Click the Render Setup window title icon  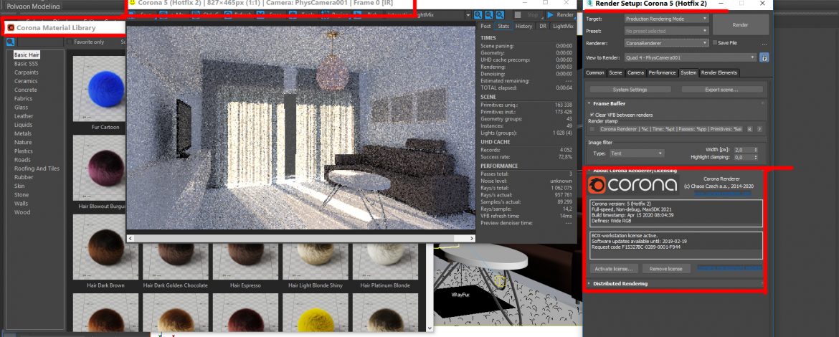click(x=589, y=3)
